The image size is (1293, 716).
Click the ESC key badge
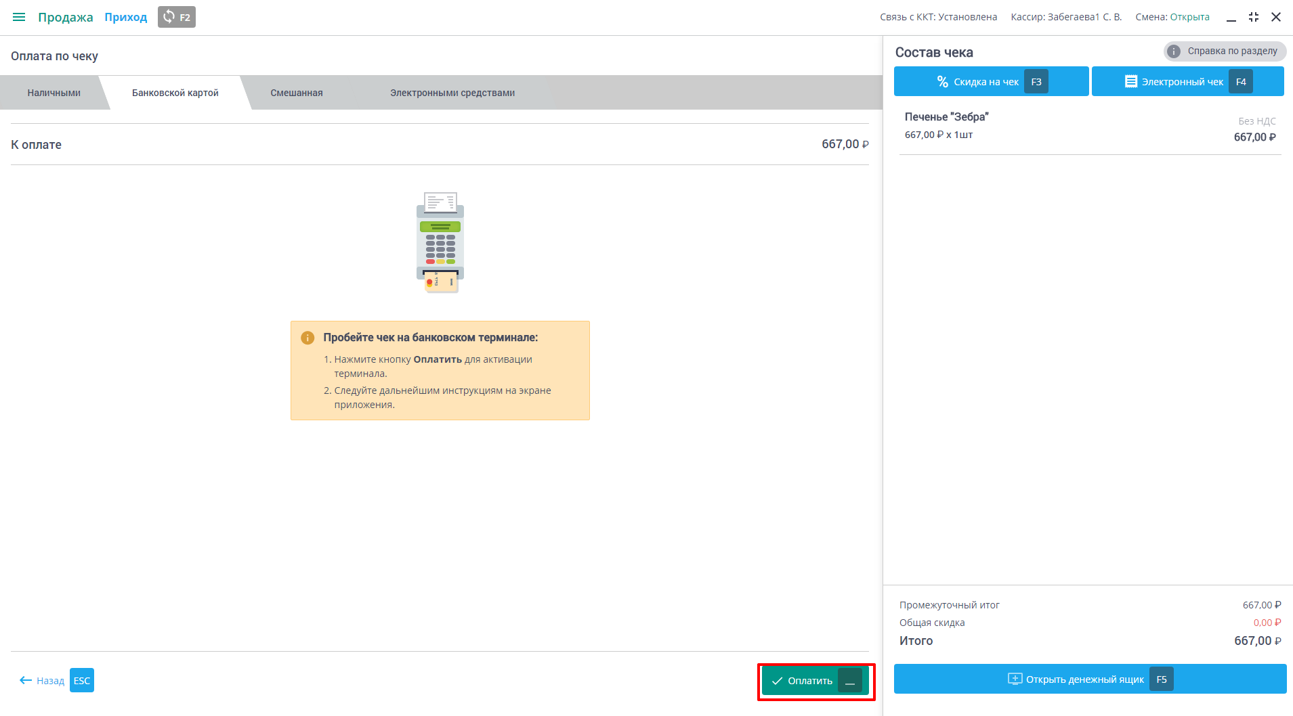[82, 681]
